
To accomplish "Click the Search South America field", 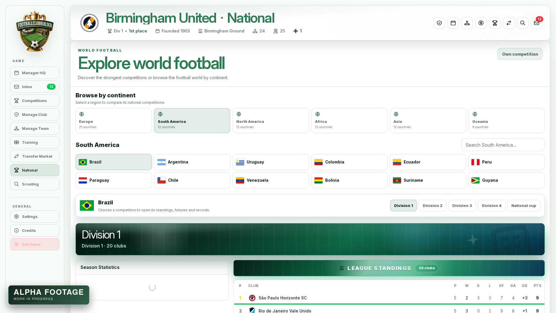I will point(503,145).
